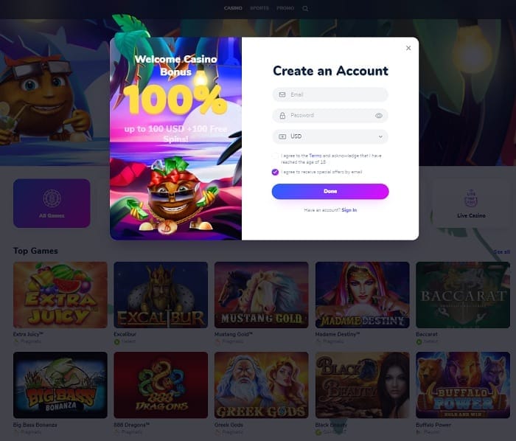Viewport: 516px width, 441px height.
Task: Open the Terms link
Action: point(315,156)
